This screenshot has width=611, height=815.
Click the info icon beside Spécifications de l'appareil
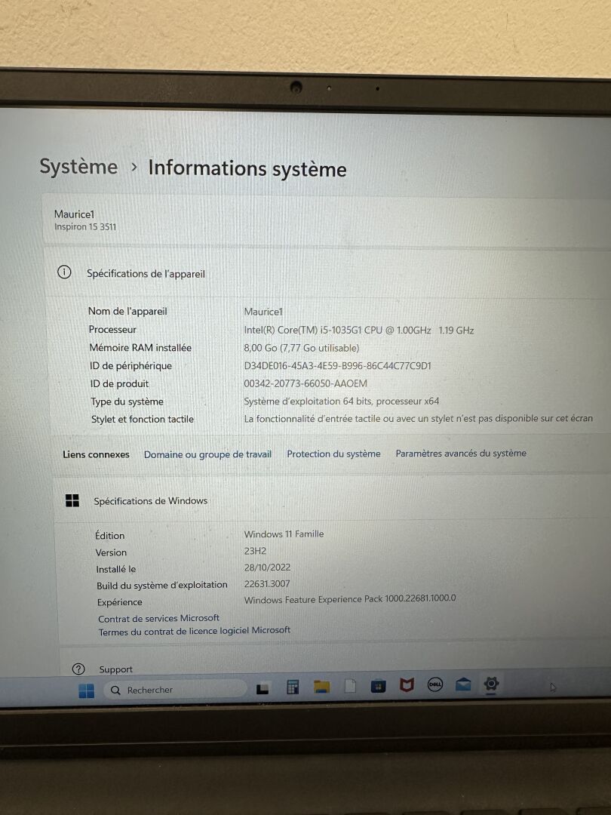(64, 272)
